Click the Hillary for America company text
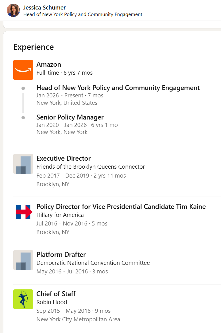The height and width of the screenshot is (333, 221). click(60, 215)
